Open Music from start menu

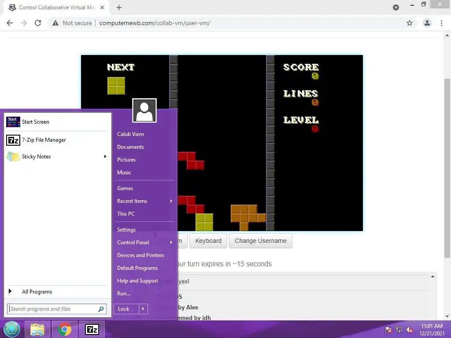[x=124, y=173]
